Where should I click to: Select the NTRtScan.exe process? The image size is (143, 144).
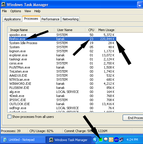(63, 80)
